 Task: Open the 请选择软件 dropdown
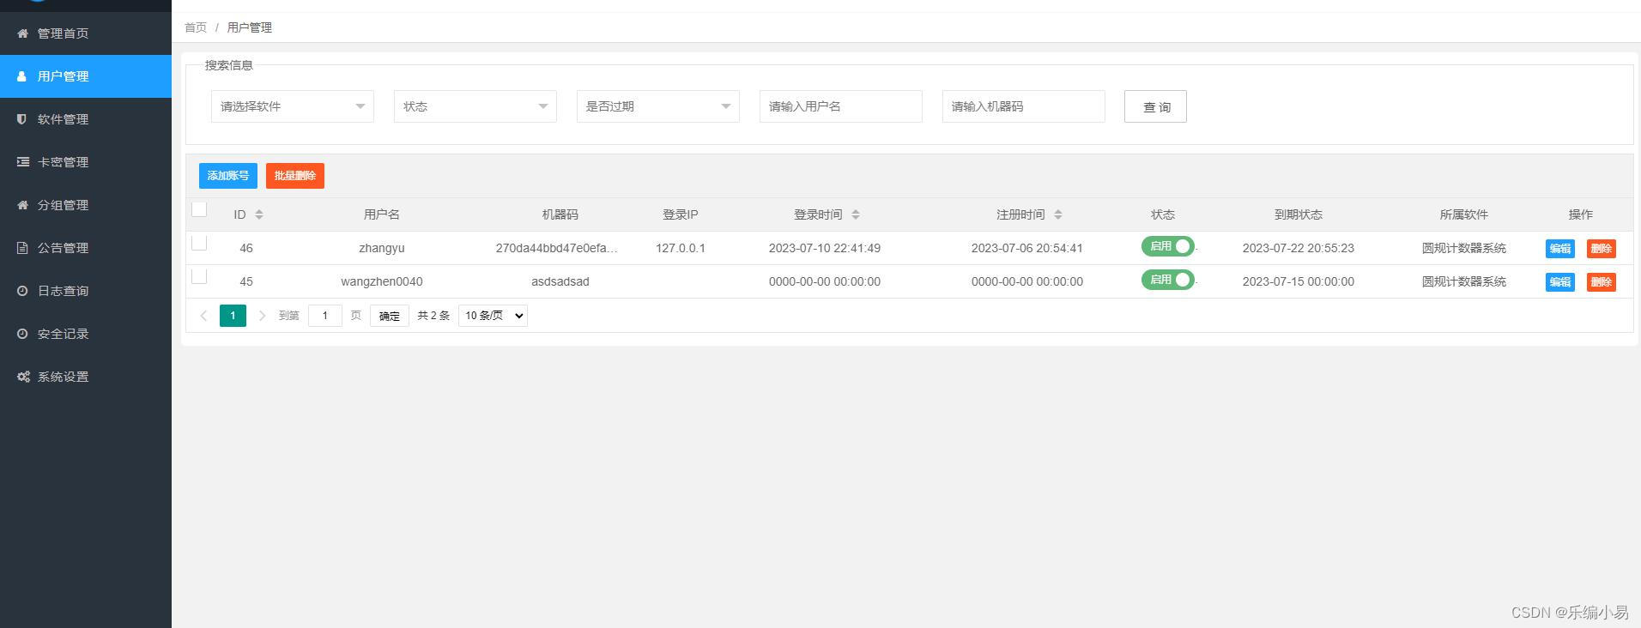pos(293,106)
